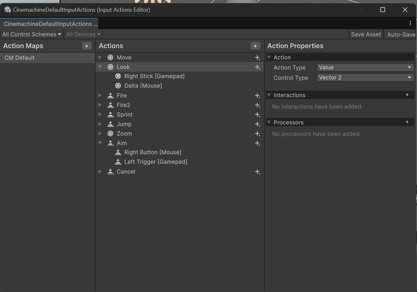417x292 pixels.
Task: Add binding to the Fire action
Action: pos(257,96)
